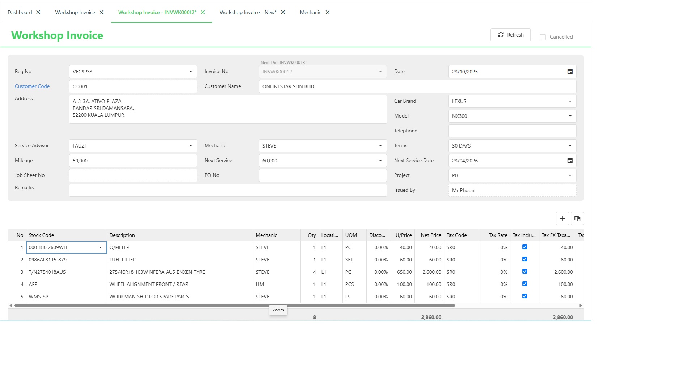Open Stock Code dropdown for row 1
This screenshot has width=695, height=370.
click(x=101, y=247)
